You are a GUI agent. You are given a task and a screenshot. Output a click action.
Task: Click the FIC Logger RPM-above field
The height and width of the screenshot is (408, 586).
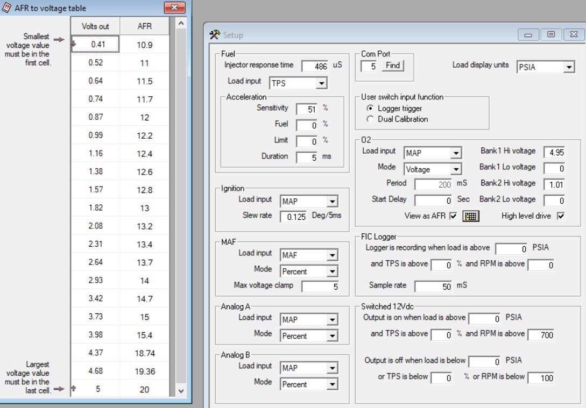[x=541, y=265]
